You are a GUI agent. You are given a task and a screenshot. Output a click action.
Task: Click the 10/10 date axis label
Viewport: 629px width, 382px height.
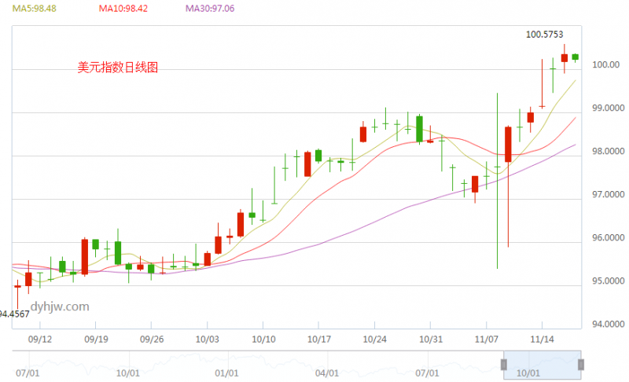tap(263, 339)
